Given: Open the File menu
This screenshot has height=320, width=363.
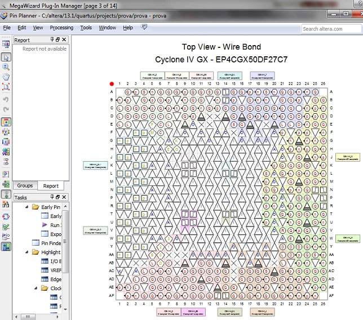Looking at the screenshot, I should point(7,28).
